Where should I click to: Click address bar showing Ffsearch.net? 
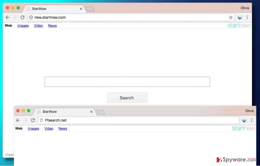coord(138,120)
